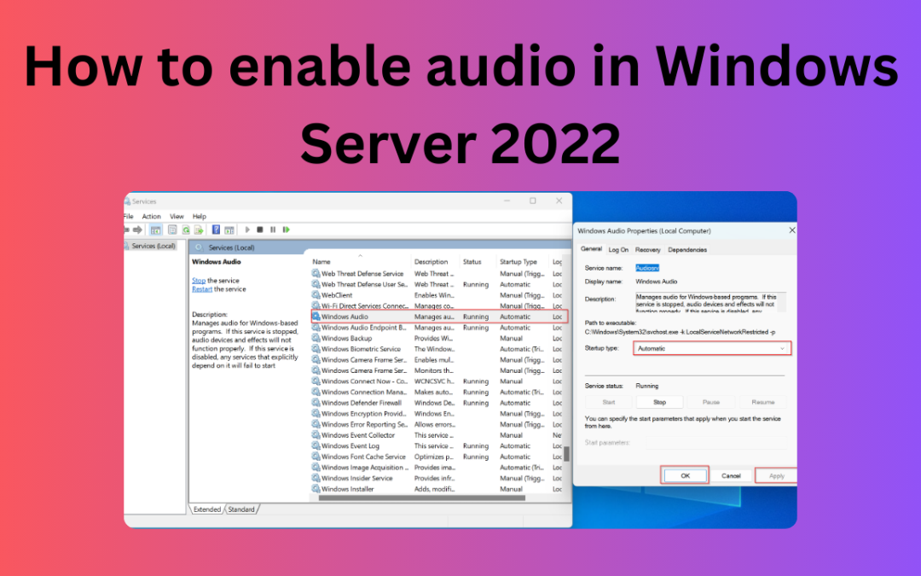Click the Pause Service toolbar icon
921x576 pixels.
click(x=273, y=230)
